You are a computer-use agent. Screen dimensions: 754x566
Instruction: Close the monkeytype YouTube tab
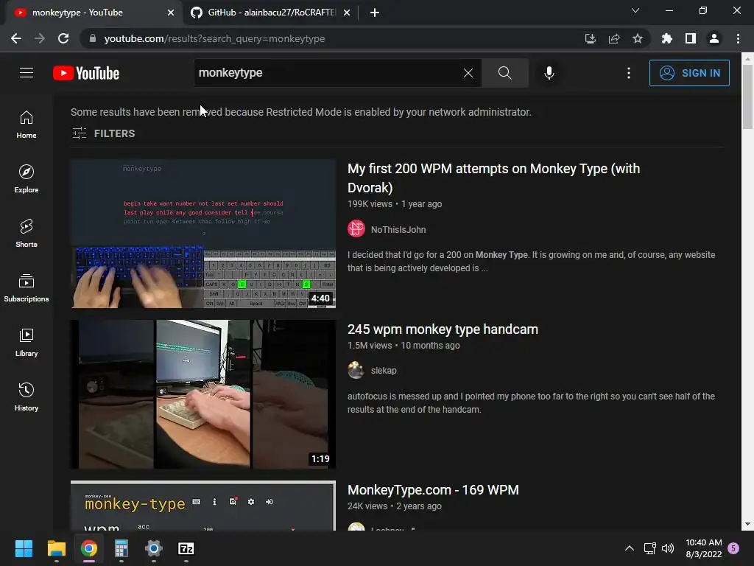(x=171, y=13)
